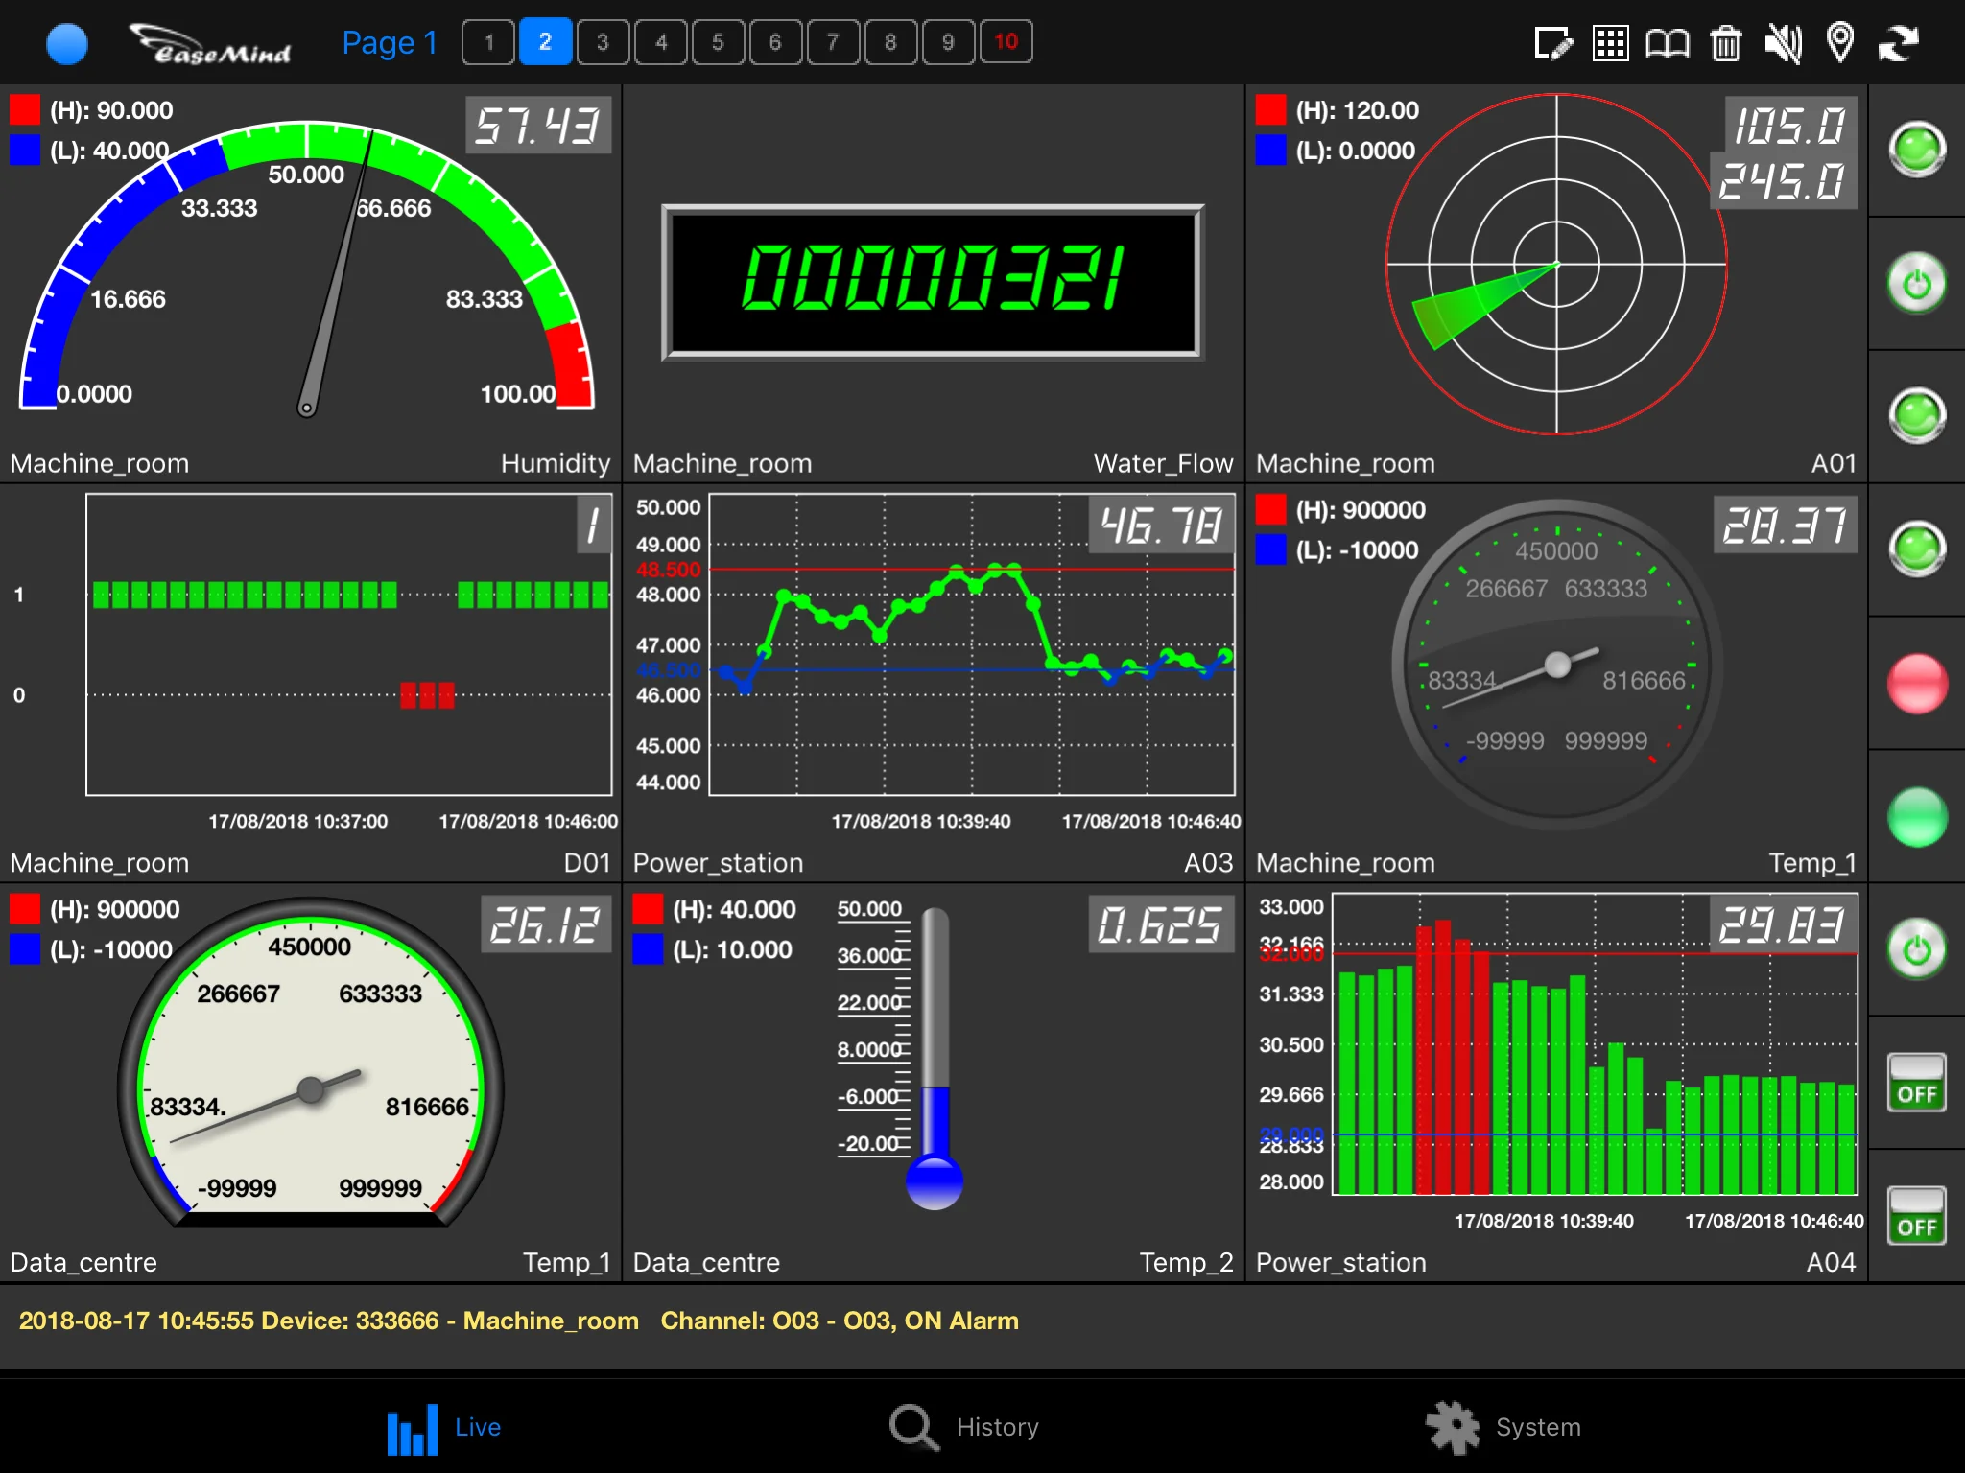Click the Water_Flow digital counter display
The height and width of the screenshot is (1473, 1965).
pos(933,282)
